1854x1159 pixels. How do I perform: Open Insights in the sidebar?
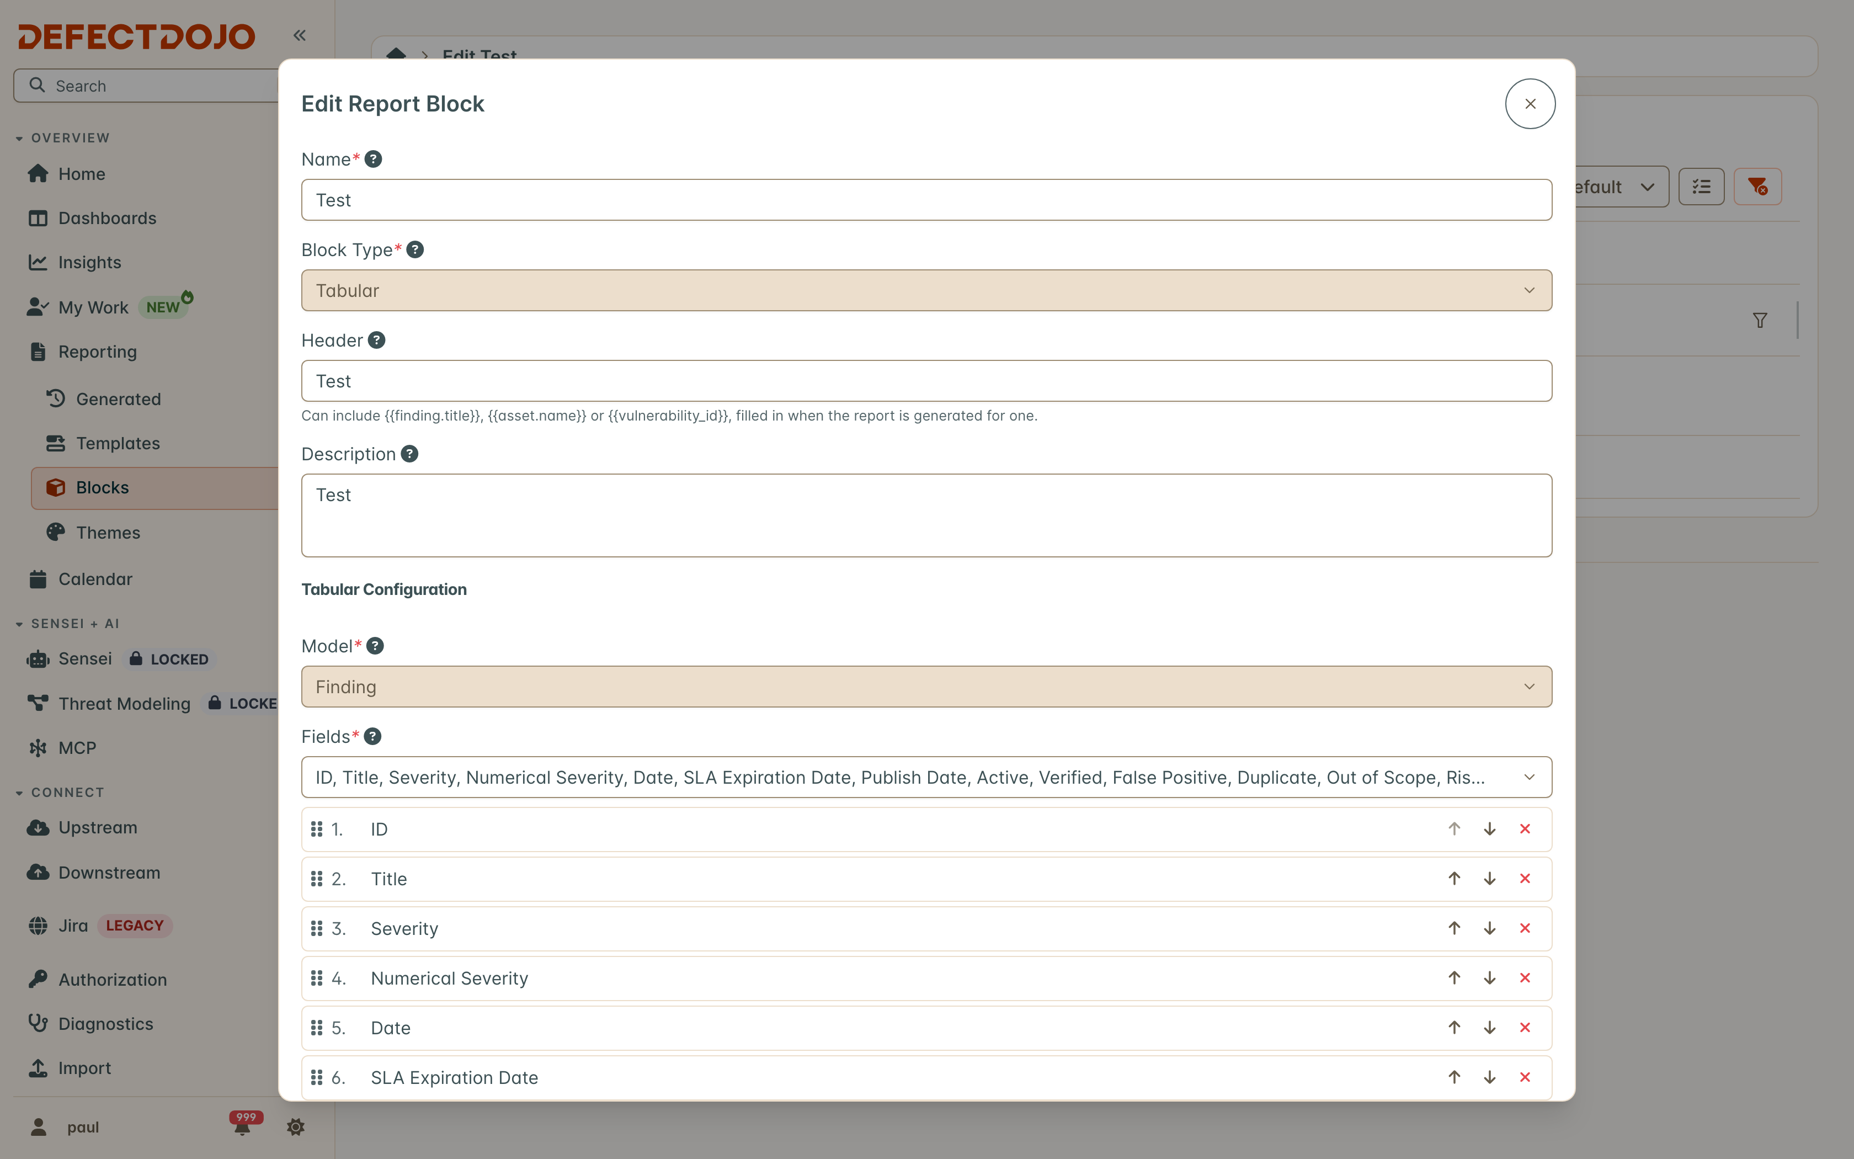(74, 262)
